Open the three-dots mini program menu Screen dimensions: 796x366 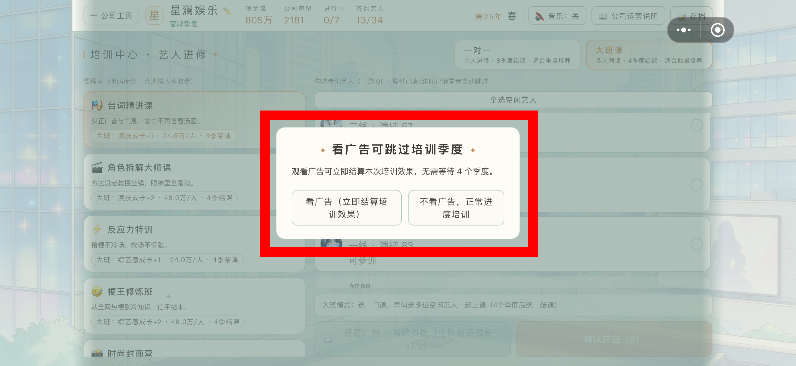(x=684, y=30)
